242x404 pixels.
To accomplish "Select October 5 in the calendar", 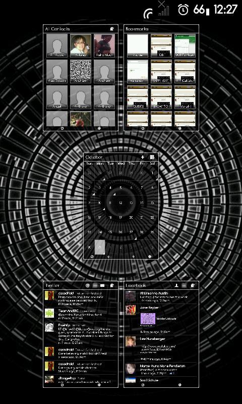I will point(120,188).
